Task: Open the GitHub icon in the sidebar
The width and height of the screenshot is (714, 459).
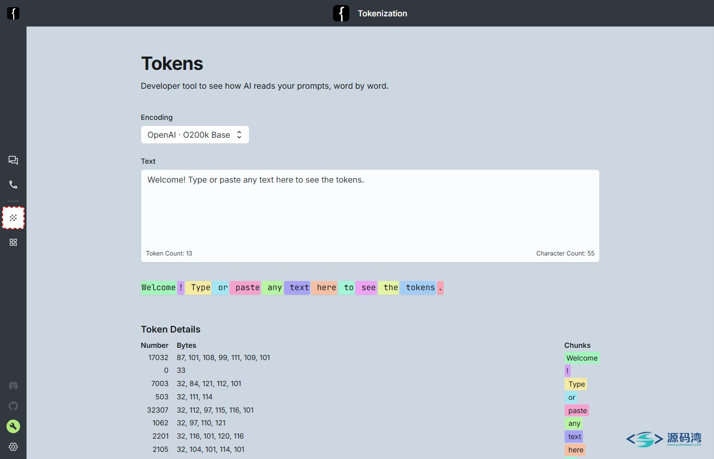Action: [x=13, y=406]
